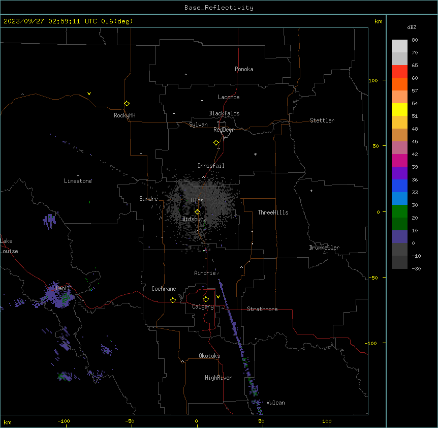Click the Cochrane label
The image size is (438, 428).
tap(164, 289)
